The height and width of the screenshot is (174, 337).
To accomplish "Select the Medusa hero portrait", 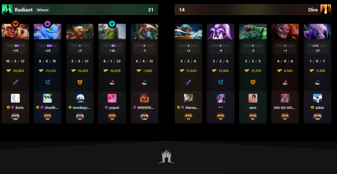I will (x=144, y=31).
